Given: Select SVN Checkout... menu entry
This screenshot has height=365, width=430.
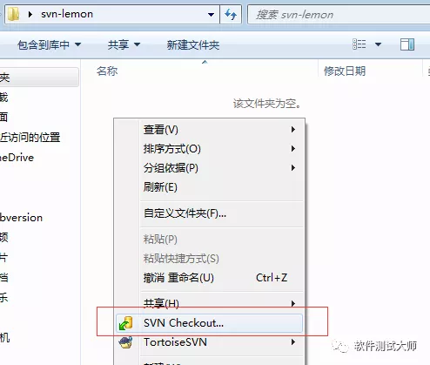Looking at the screenshot, I should coord(209,323).
